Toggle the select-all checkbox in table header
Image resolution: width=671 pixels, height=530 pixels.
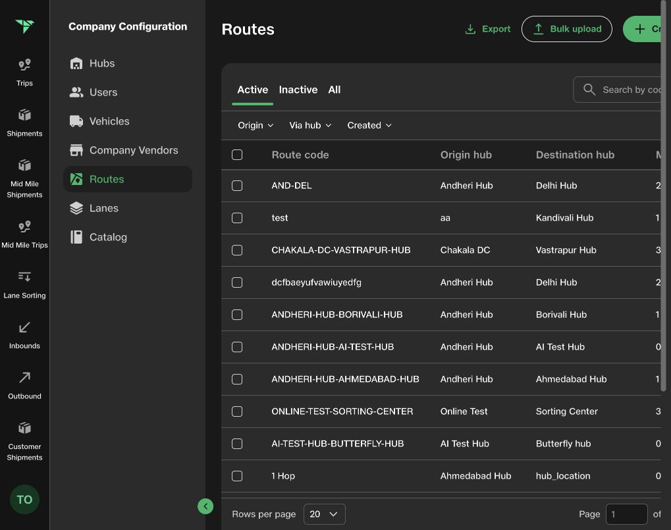[237, 155]
